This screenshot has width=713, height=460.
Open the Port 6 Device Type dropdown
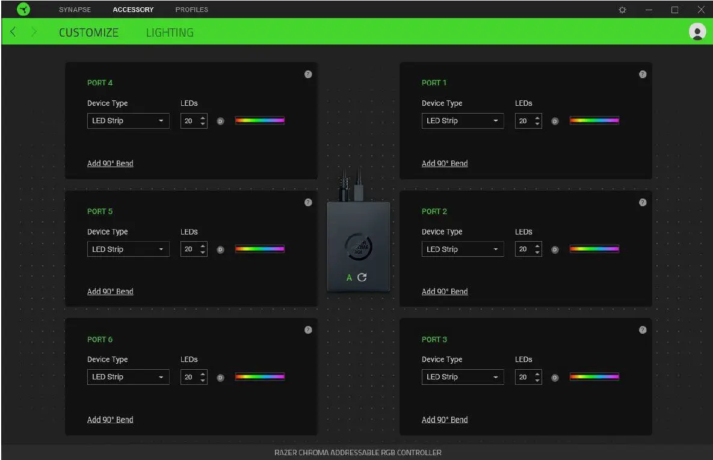coord(128,377)
